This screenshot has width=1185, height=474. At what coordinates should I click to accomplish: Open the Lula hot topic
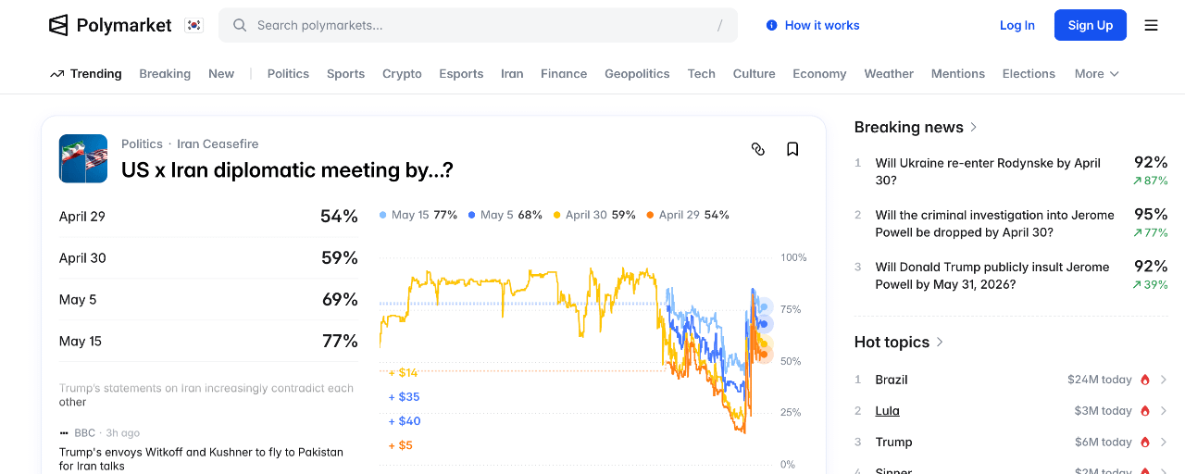click(888, 411)
